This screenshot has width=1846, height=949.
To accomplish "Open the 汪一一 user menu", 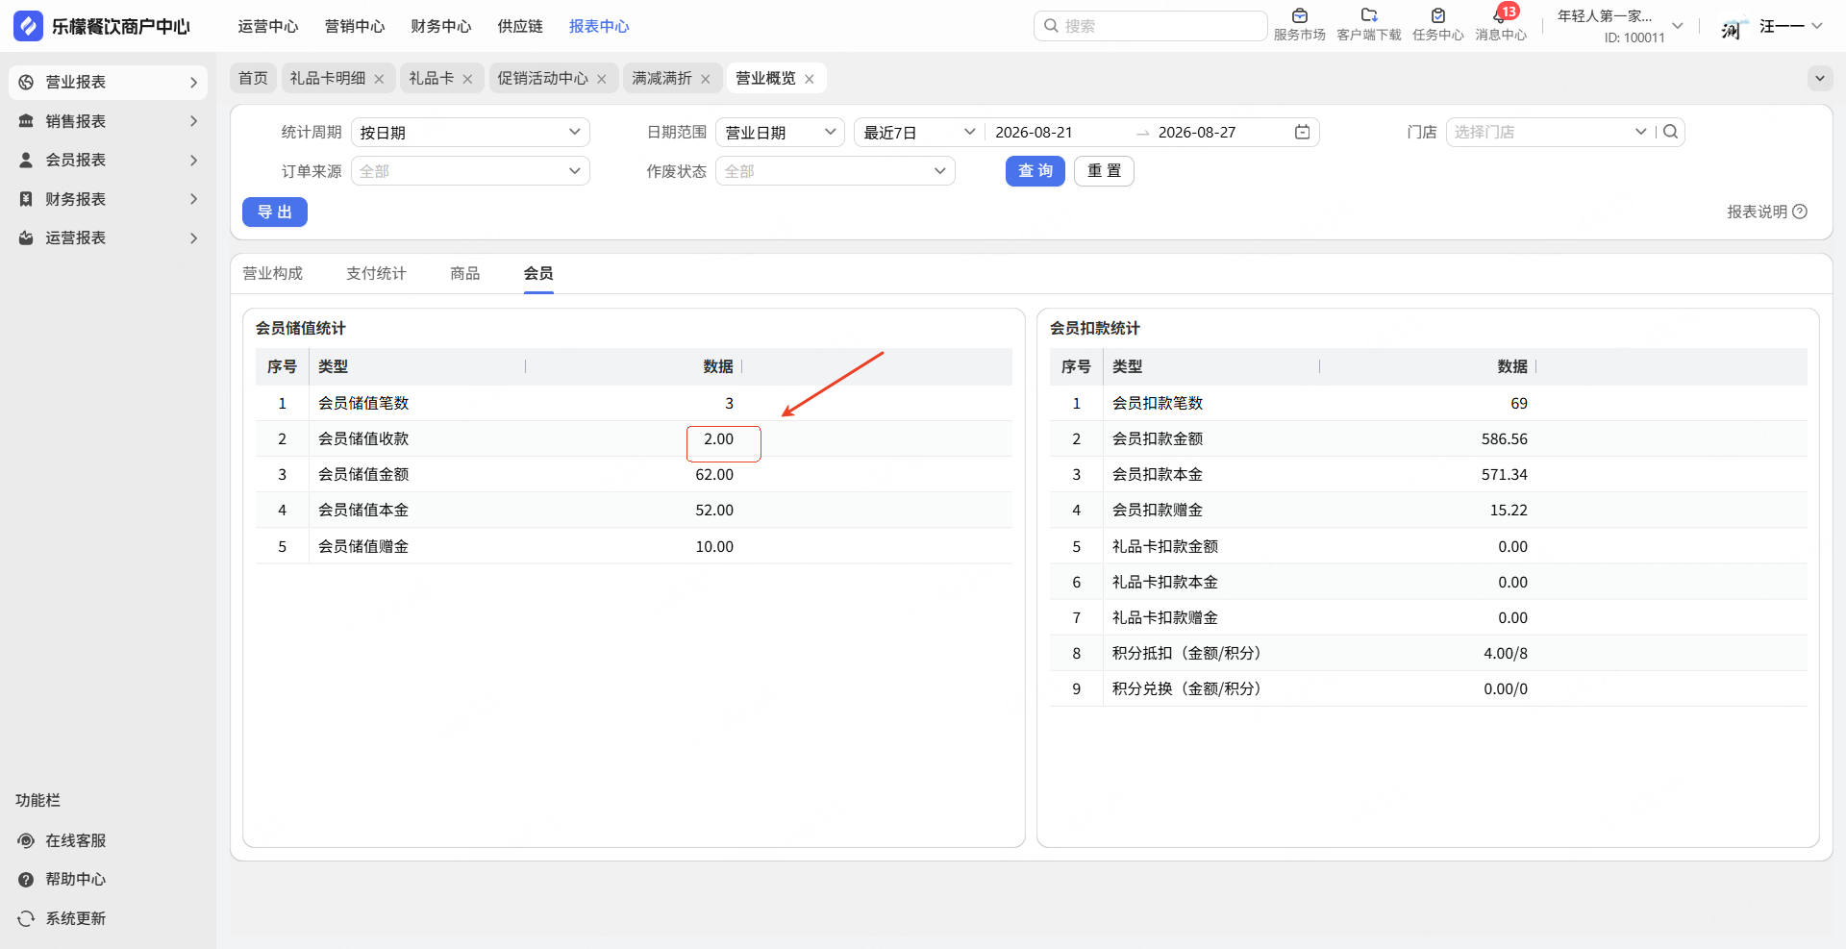I will (x=1790, y=26).
